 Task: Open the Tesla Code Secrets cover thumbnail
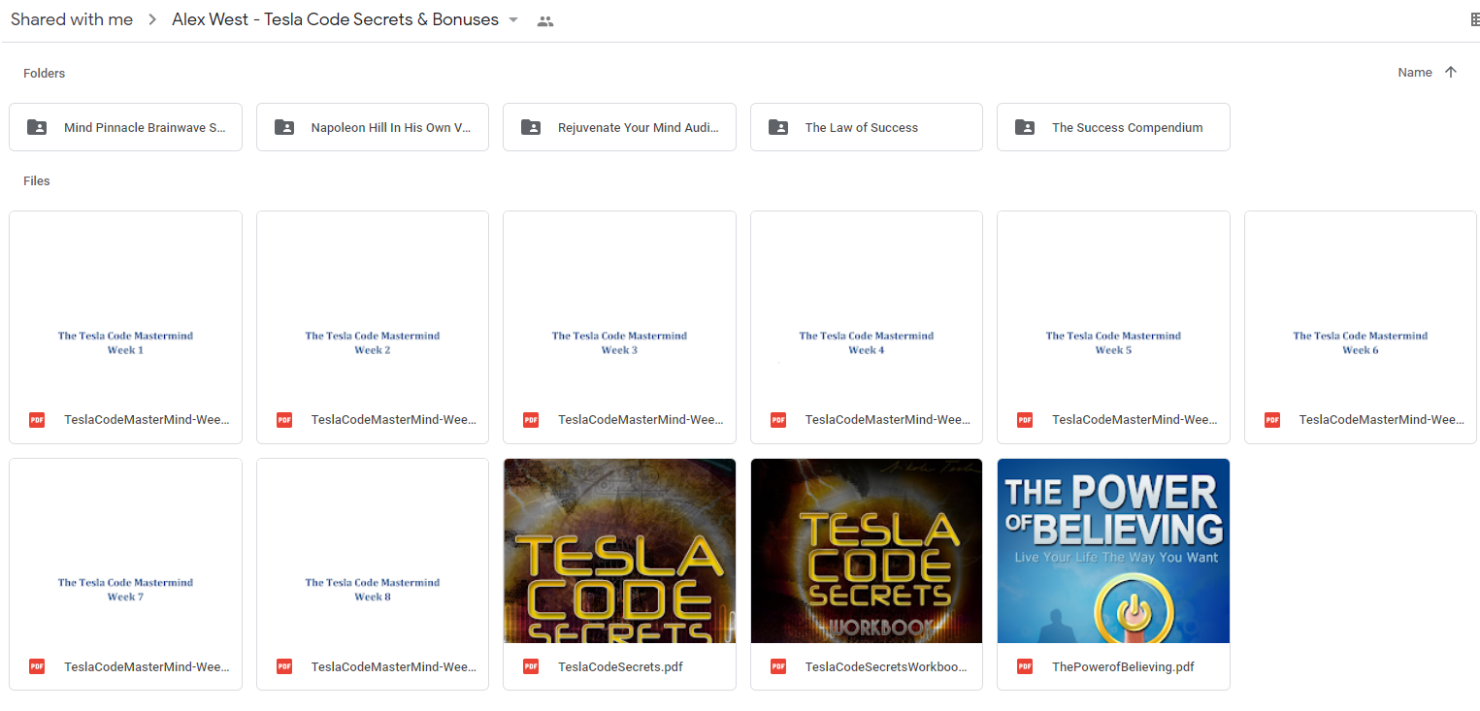(619, 551)
